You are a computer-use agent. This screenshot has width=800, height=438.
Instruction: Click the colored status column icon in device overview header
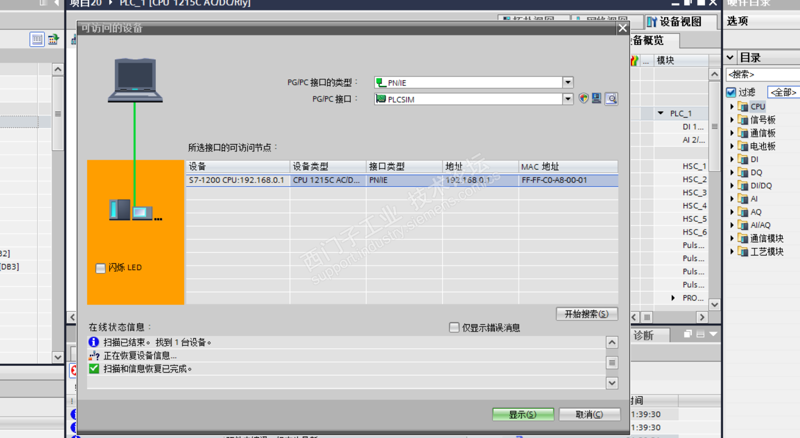point(635,60)
